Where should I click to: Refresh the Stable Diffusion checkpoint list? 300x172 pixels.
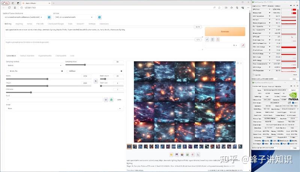point(49,17)
